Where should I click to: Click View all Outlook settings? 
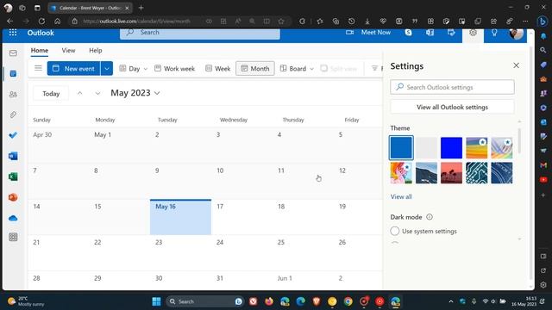tap(452, 107)
